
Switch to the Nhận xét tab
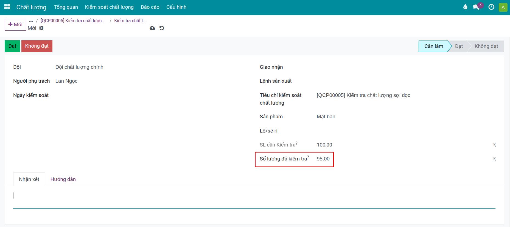[x=29, y=179]
